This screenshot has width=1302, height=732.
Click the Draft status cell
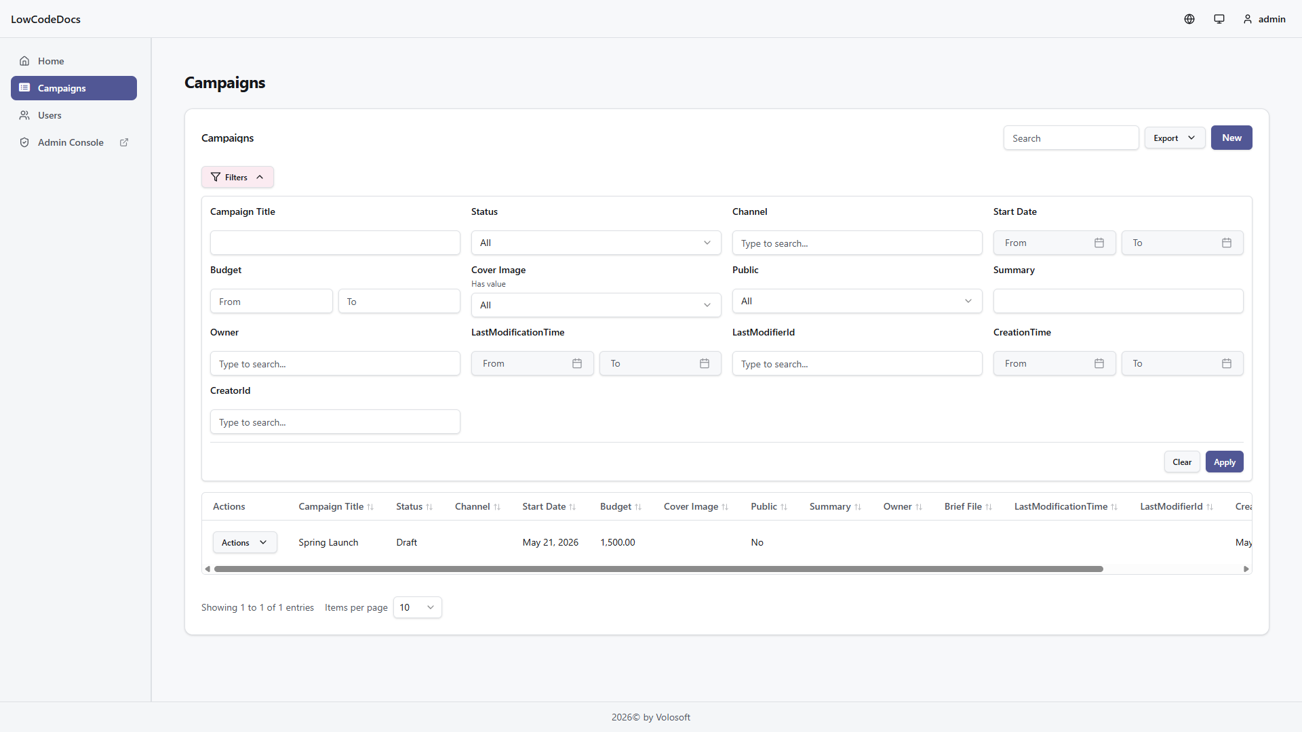point(407,542)
